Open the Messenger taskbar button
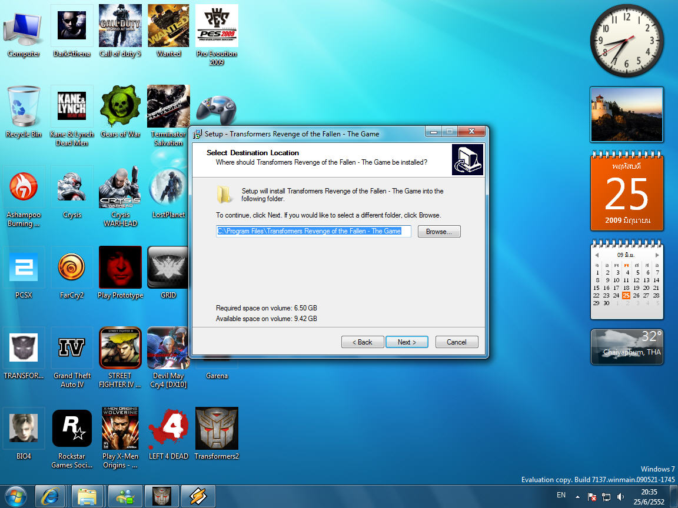678x508 pixels. 125,496
